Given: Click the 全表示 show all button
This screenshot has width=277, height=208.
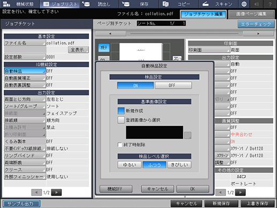Looking at the screenshot, I should (x=78, y=49).
